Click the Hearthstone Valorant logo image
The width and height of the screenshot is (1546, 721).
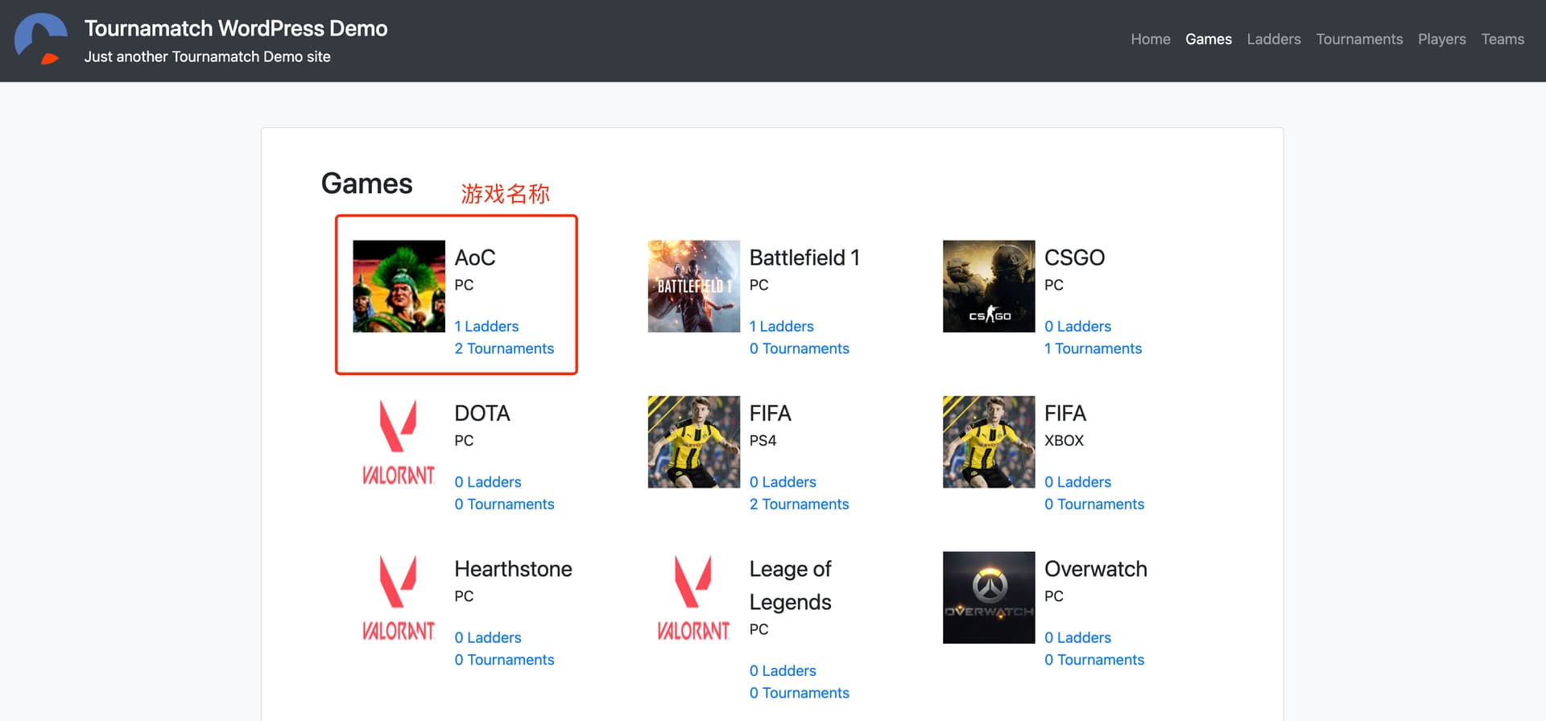(399, 597)
